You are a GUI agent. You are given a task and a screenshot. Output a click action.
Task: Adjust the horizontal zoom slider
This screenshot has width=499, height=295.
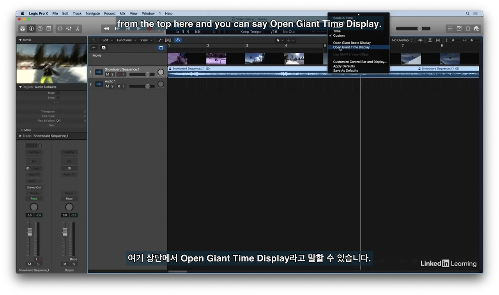point(472,40)
